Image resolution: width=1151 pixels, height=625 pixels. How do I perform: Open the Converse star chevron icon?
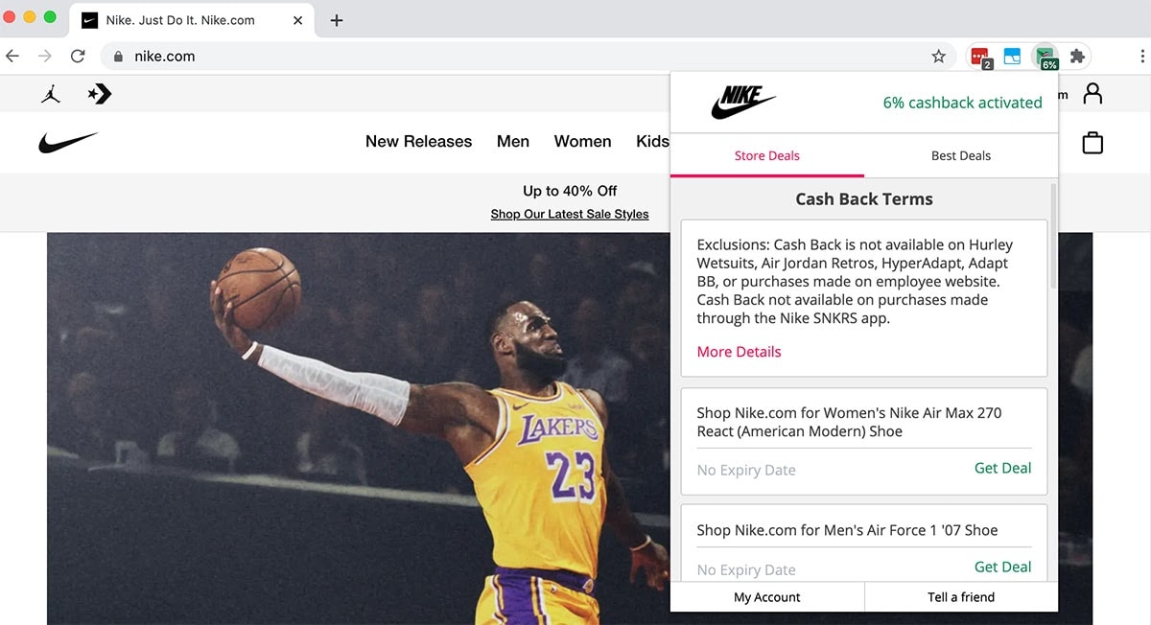point(99,94)
